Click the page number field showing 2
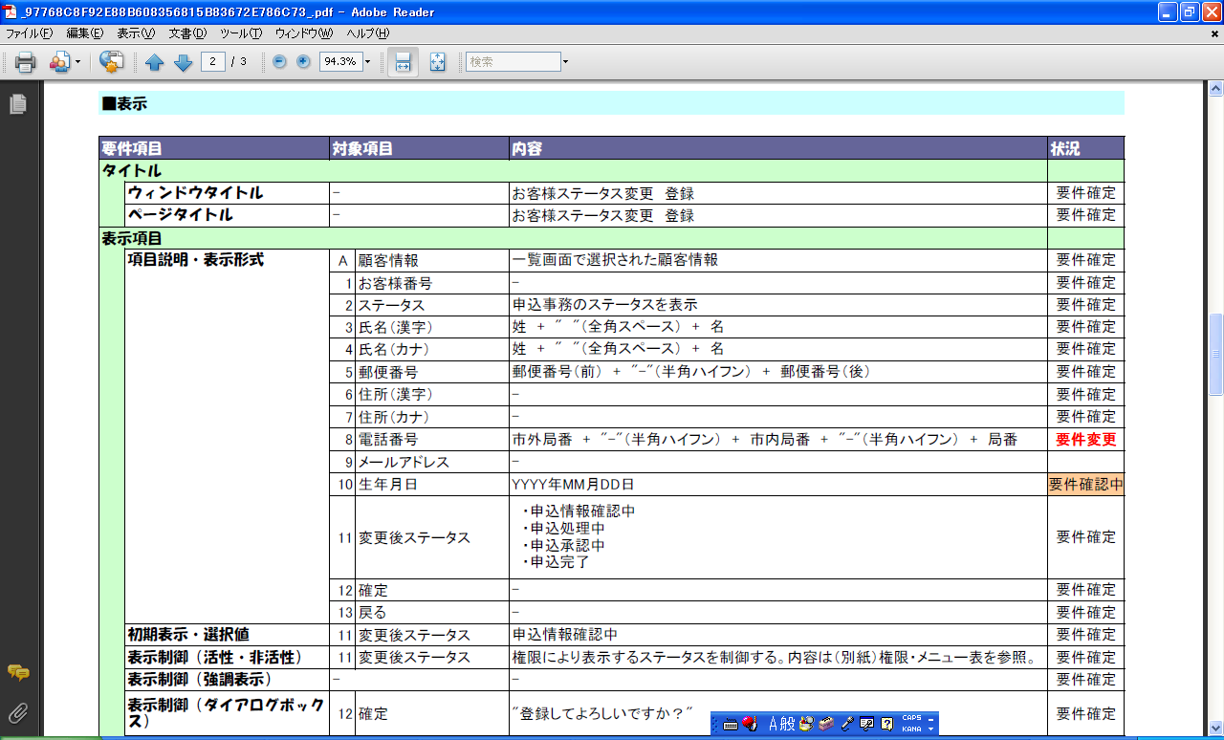 pyautogui.click(x=212, y=61)
